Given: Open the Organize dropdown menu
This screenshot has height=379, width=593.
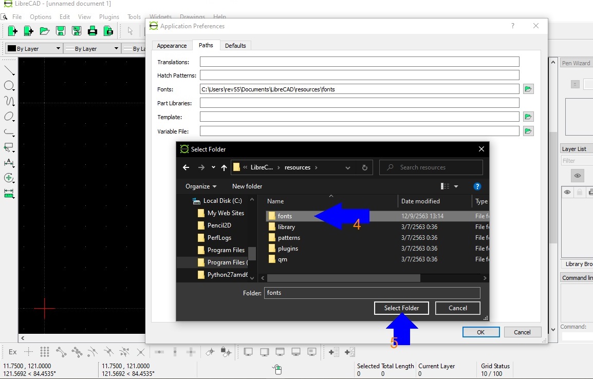Looking at the screenshot, I should pyautogui.click(x=201, y=186).
